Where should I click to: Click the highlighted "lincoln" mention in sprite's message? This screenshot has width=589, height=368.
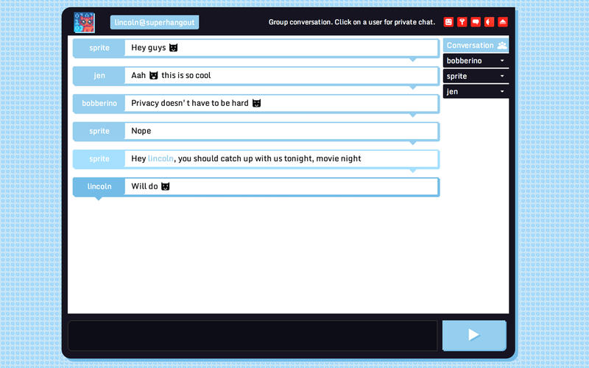161,159
